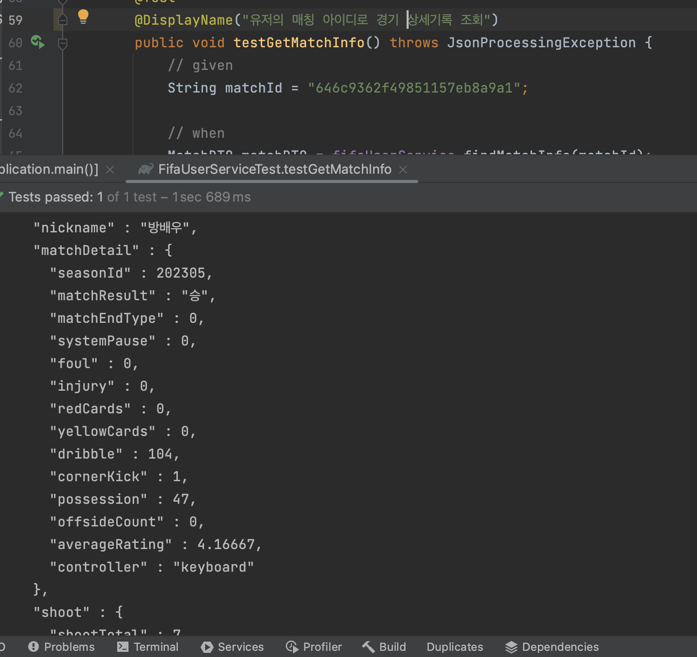Open the Services tool window
This screenshot has width=697, height=657.
pyautogui.click(x=232, y=647)
